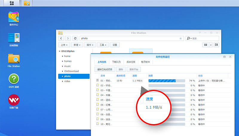Open the 工具 tools dropdown
This screenshot has height=136, width=239.
click(103, 45)
